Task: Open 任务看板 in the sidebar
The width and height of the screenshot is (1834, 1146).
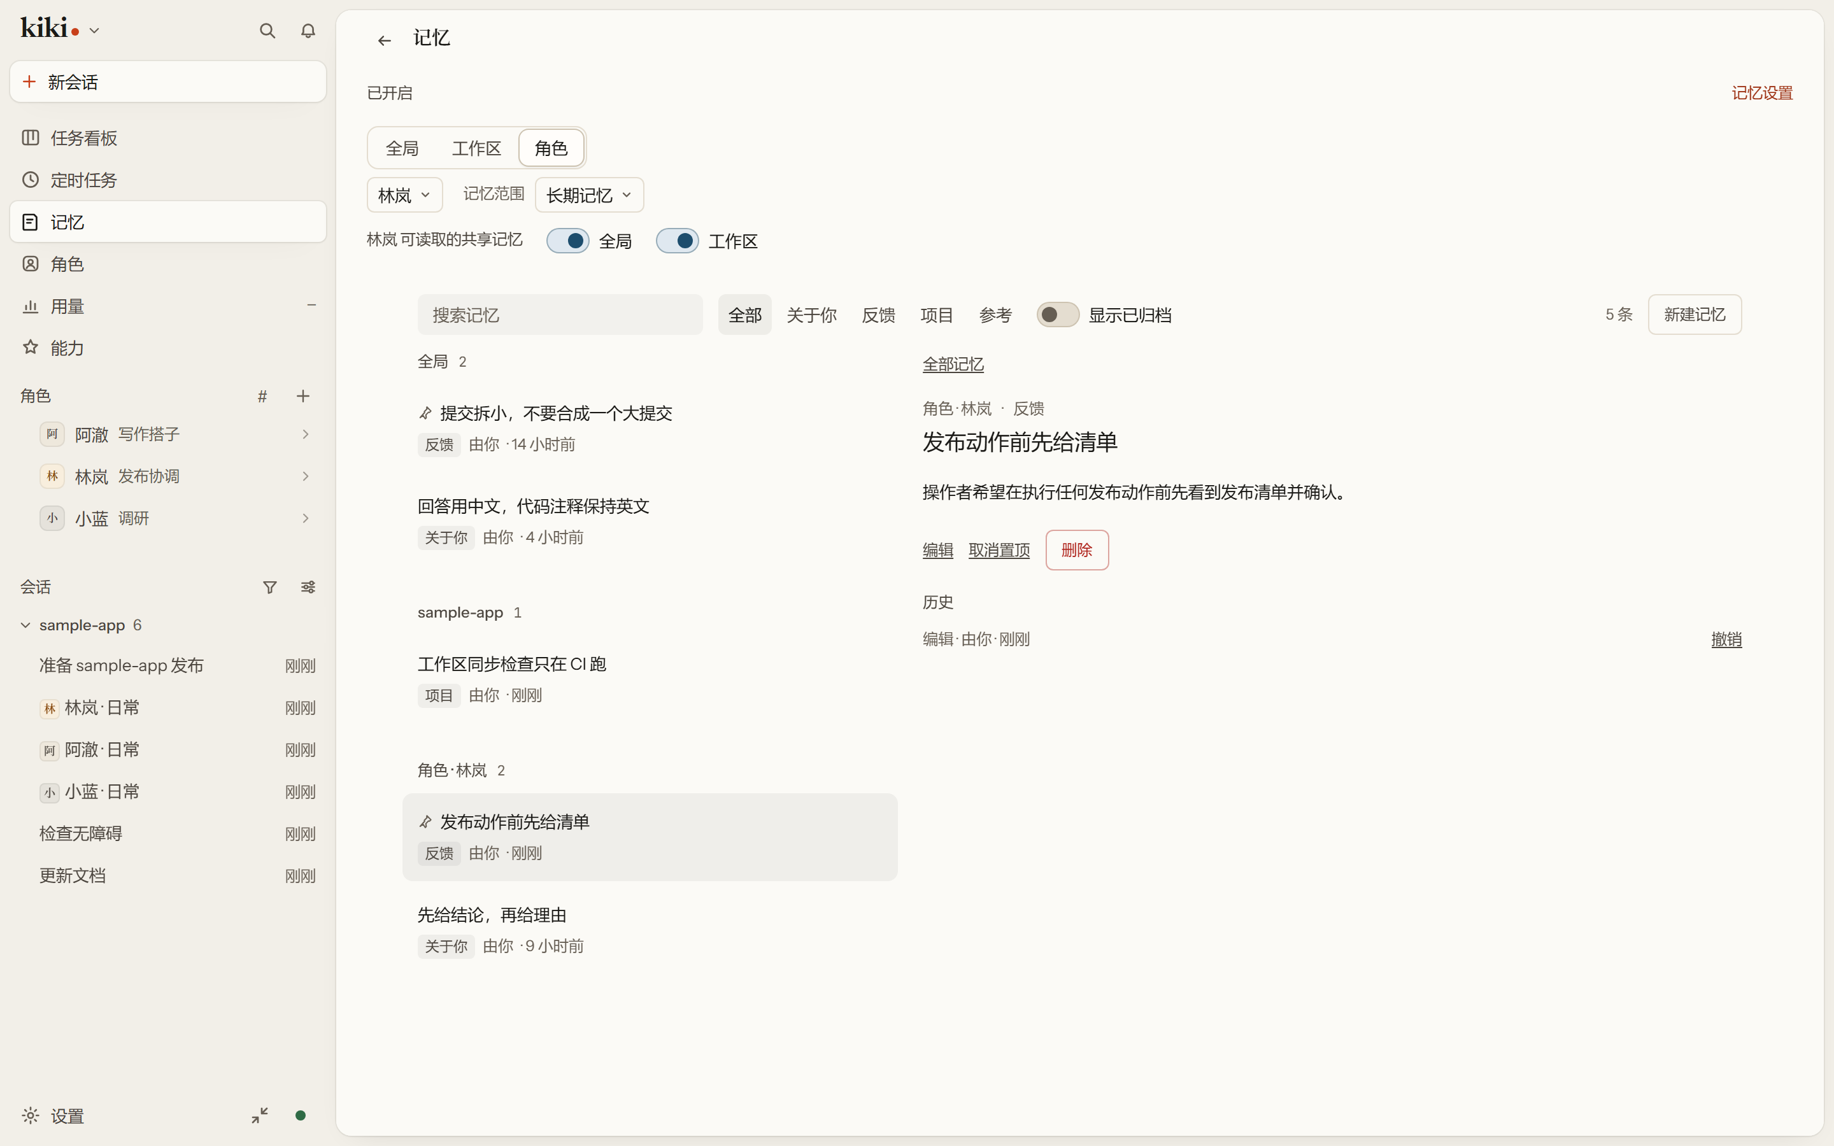Action: pos(167,138)
